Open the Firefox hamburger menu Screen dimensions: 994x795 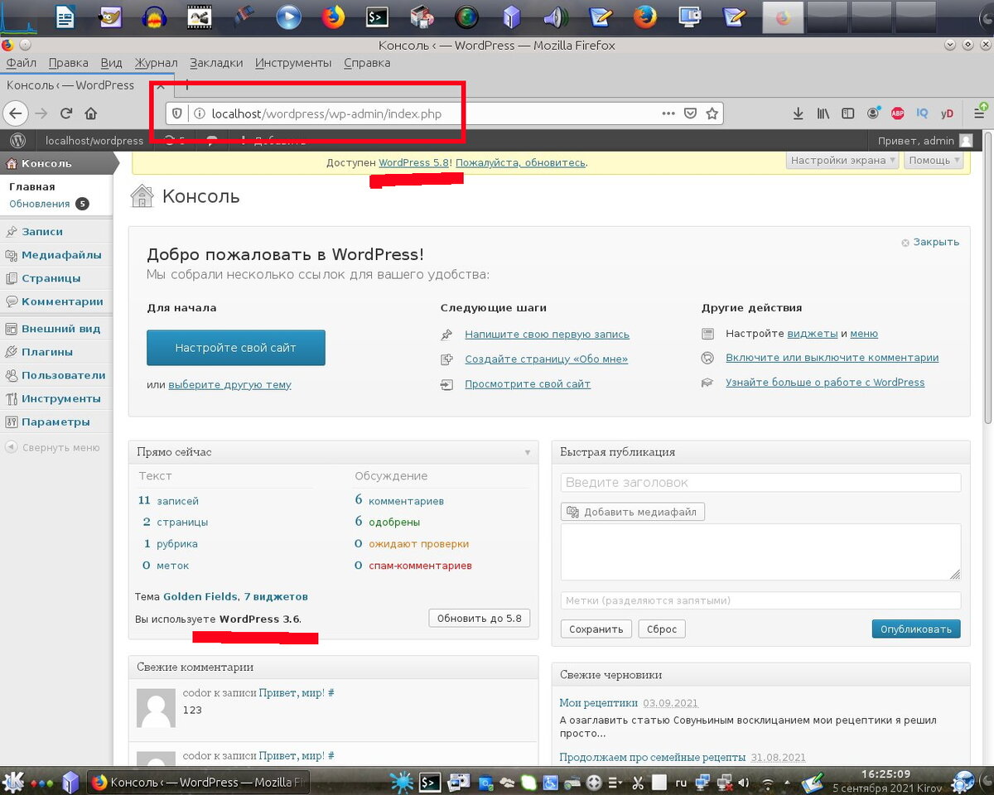pos(979,113)
